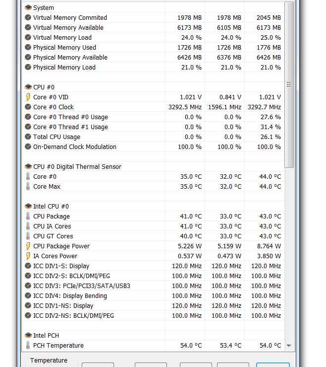The image size is (326, 367).
Task: Click the CPU Package Power lightning icon
Action: [28, 246]
